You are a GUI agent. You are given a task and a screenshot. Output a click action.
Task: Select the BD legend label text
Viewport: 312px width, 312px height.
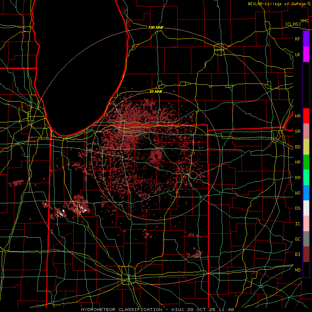[x=297, y=147]
